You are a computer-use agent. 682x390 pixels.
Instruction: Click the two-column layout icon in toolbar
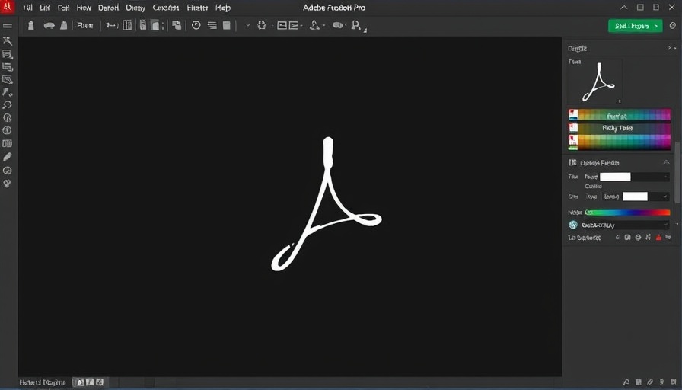(127, 25)
